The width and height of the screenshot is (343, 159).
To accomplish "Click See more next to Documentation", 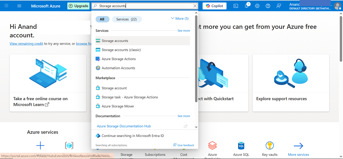I will click(184, 116).
